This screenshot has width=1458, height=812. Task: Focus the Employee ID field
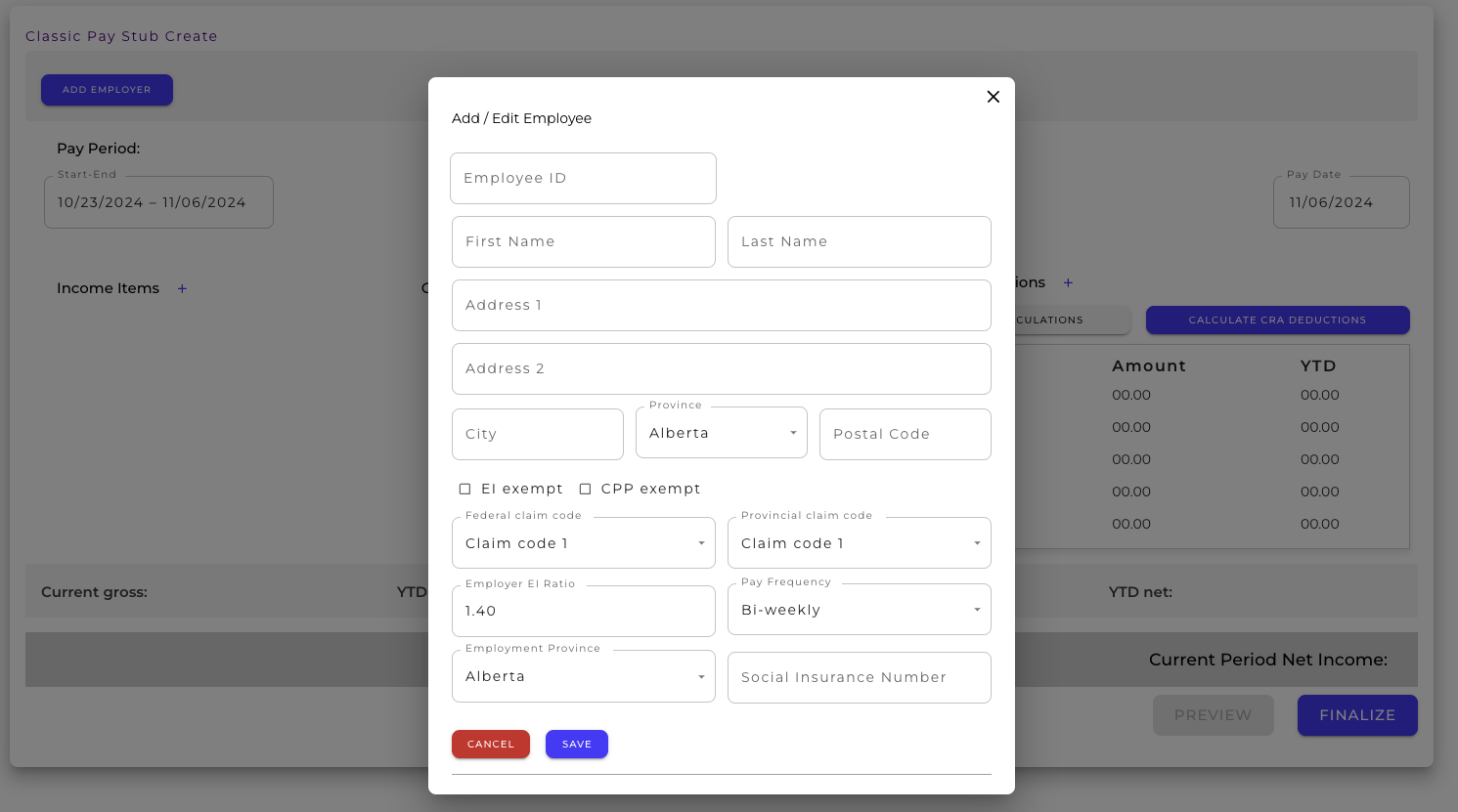tap(583, 178)
